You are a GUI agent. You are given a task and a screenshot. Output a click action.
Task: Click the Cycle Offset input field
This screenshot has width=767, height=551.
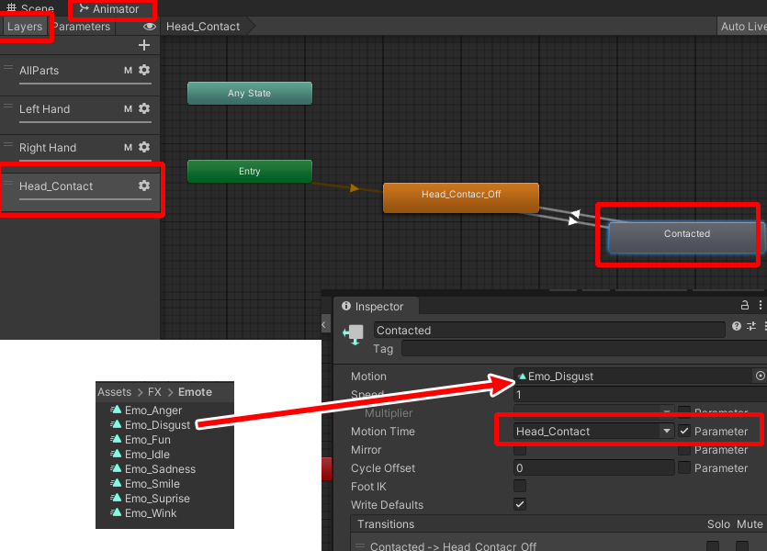594,468
